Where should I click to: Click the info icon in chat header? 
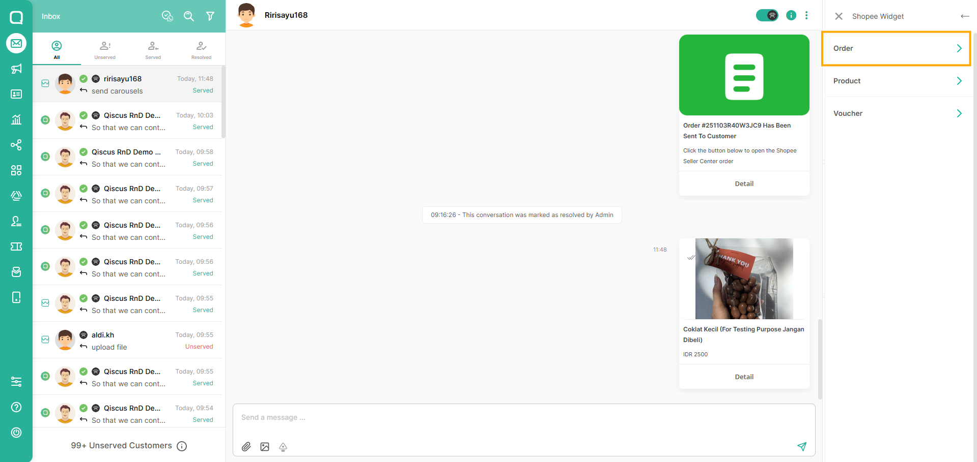[791, 15]
